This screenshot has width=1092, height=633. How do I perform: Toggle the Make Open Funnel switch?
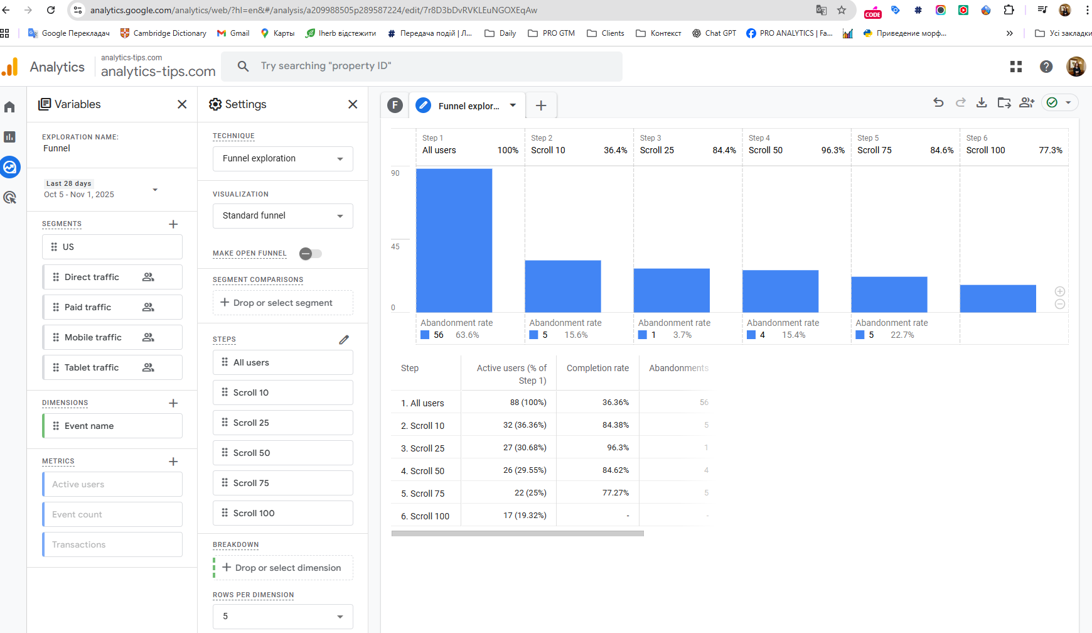coord(311,254)
